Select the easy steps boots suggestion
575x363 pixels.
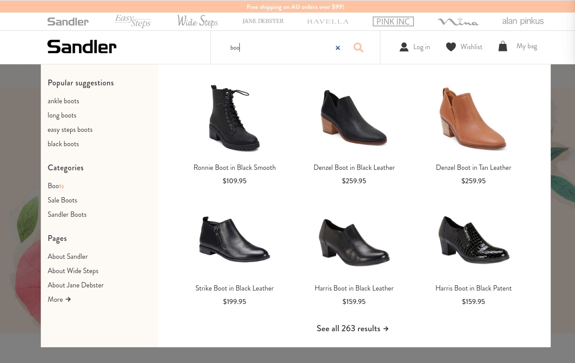70,129
